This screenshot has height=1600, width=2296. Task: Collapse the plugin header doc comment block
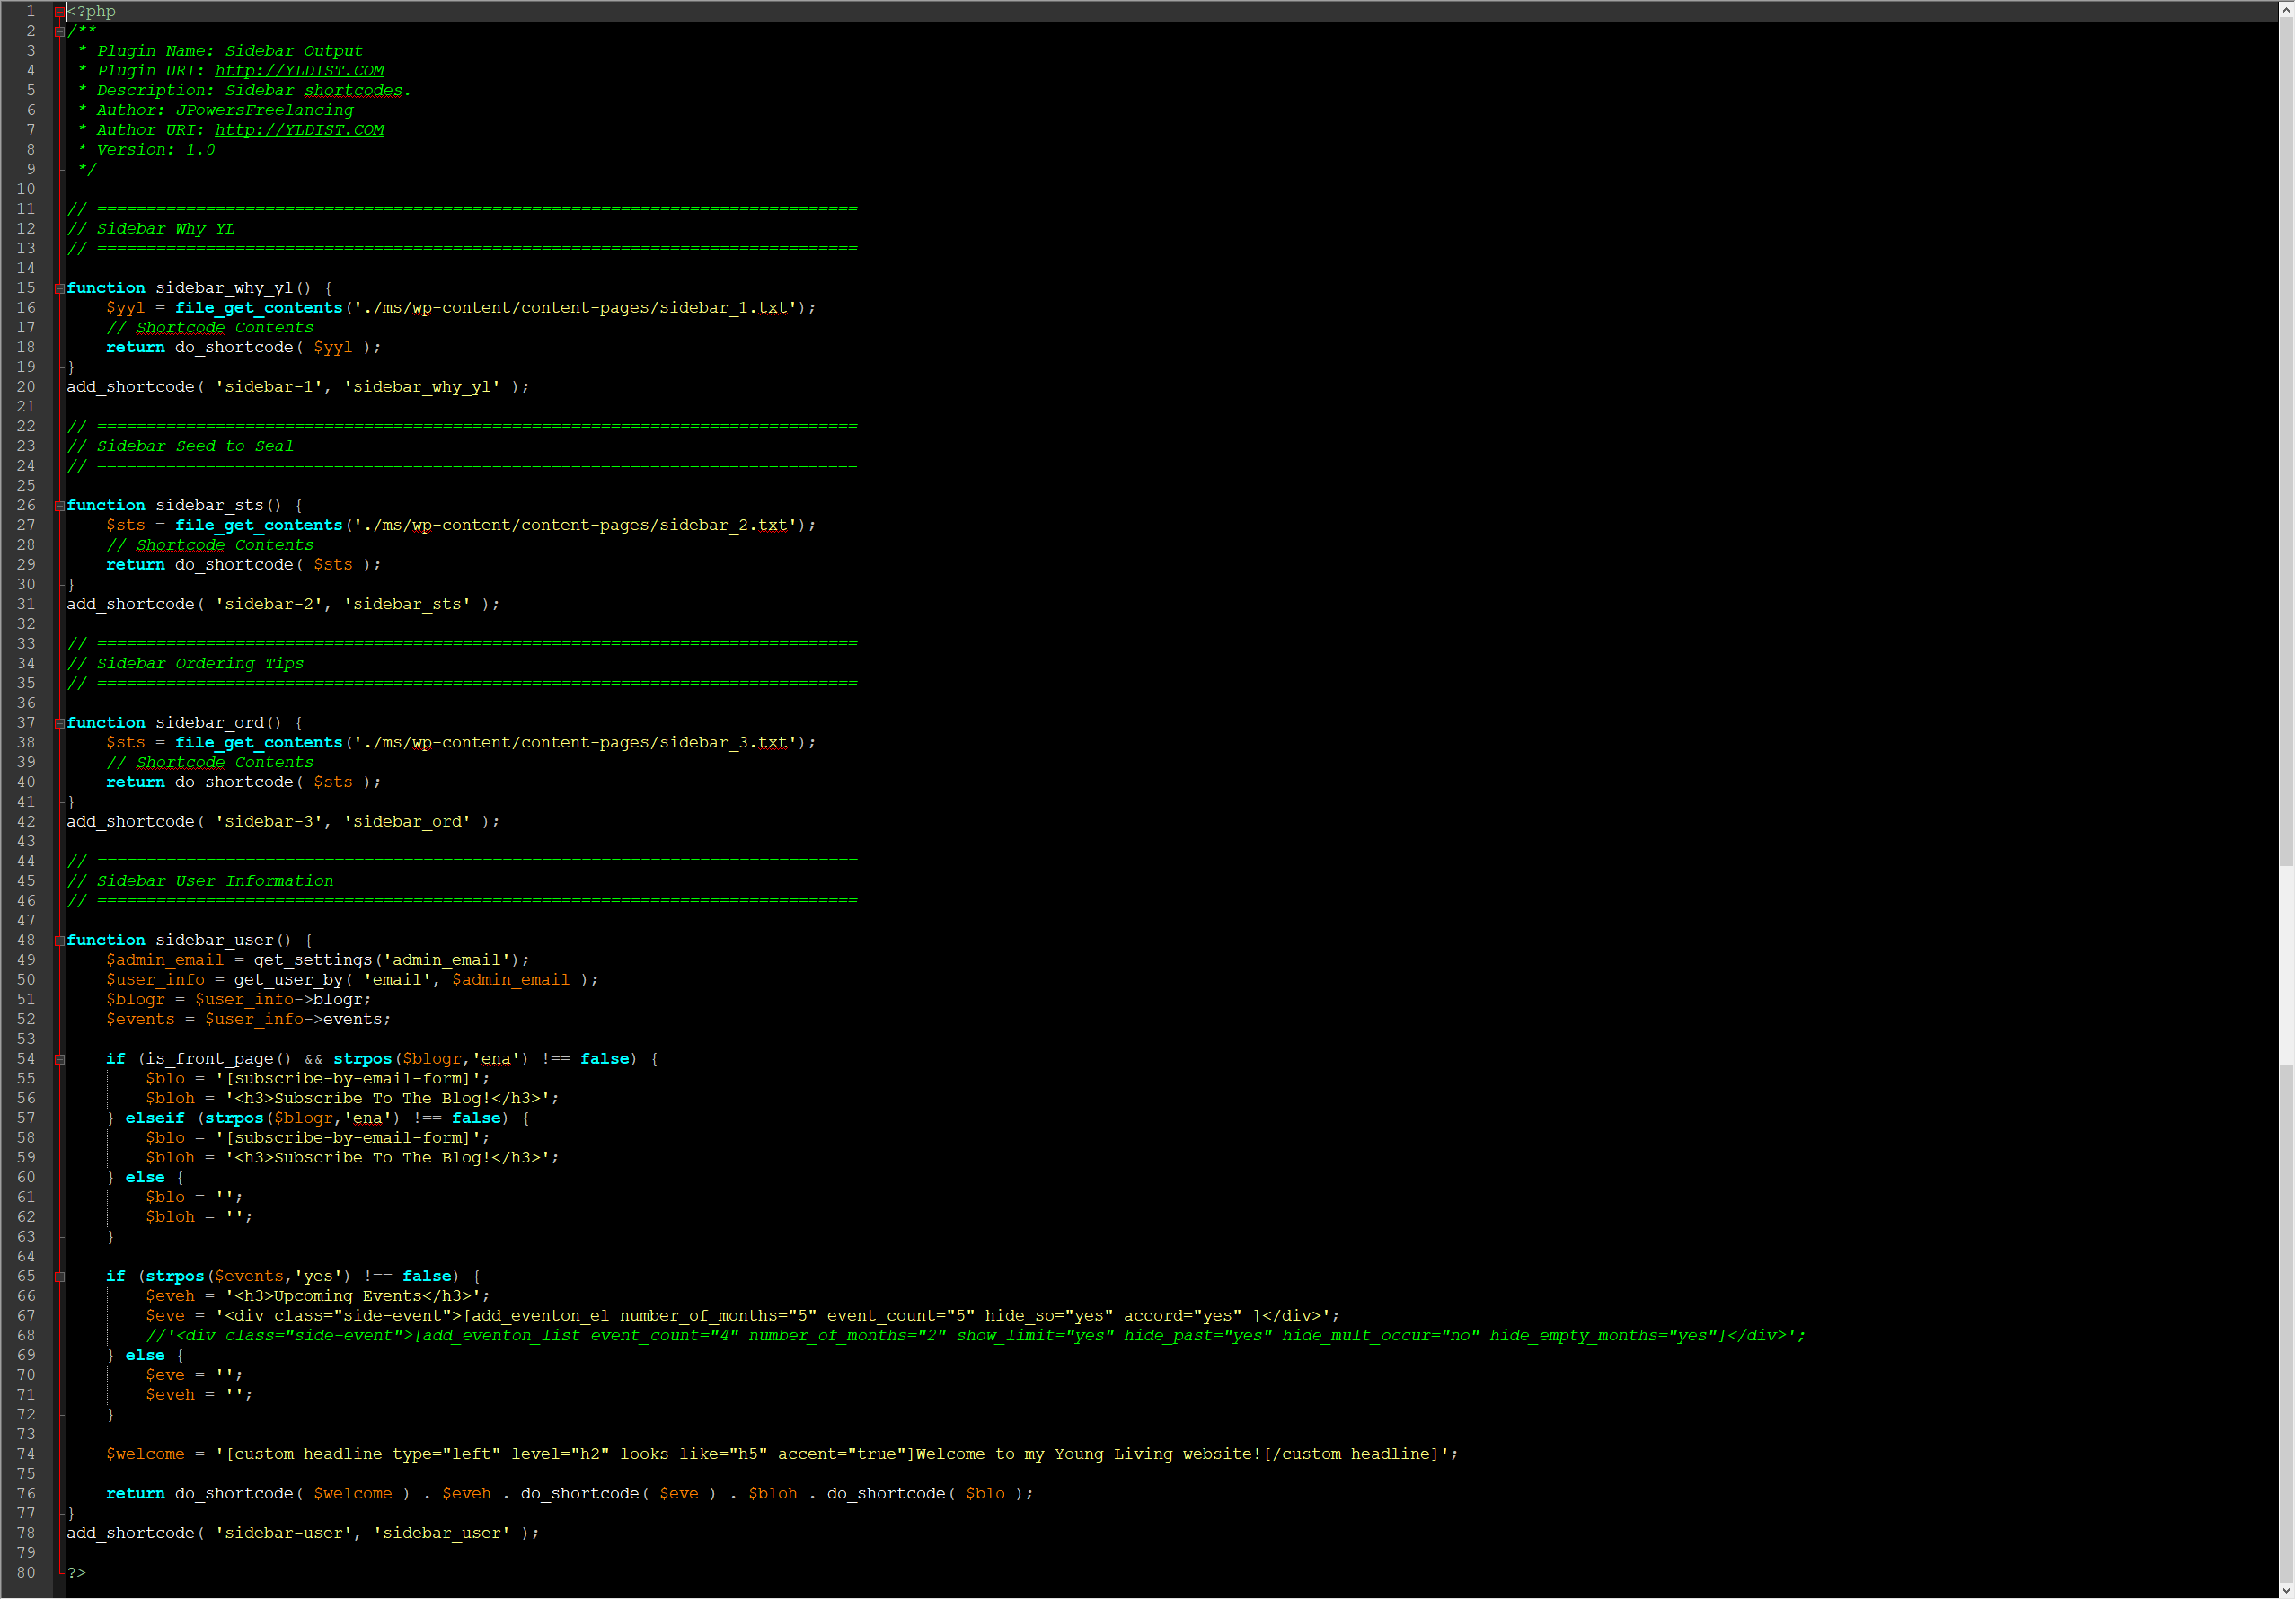tap(60, 32)
